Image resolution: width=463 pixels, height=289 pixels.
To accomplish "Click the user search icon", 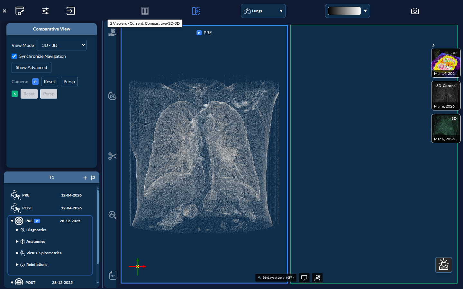I will pyautogui.click(x=317, y=278).
